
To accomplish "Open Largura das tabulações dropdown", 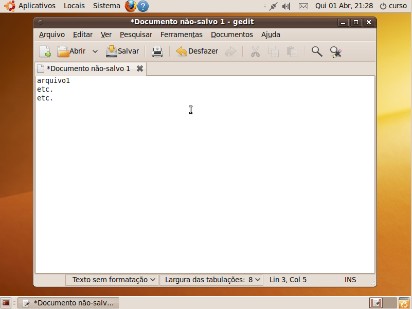I will point(212,280).
